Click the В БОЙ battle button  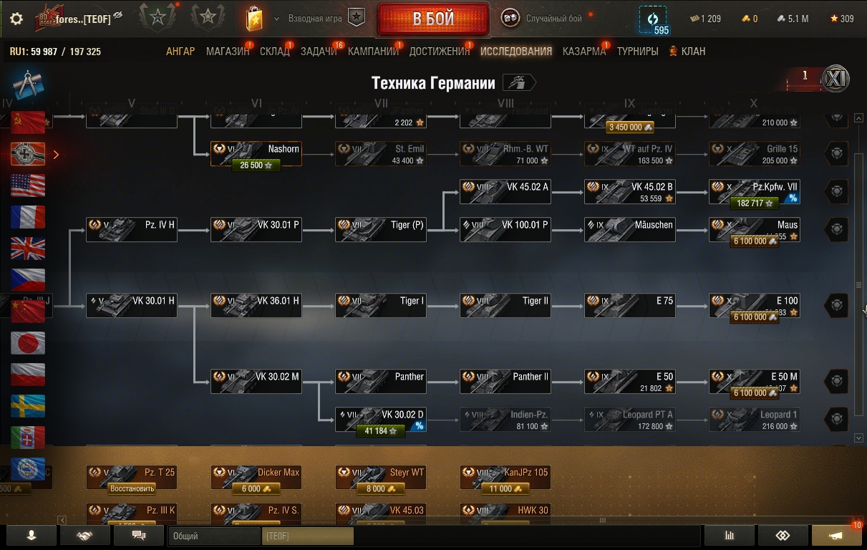click(433, 19)
